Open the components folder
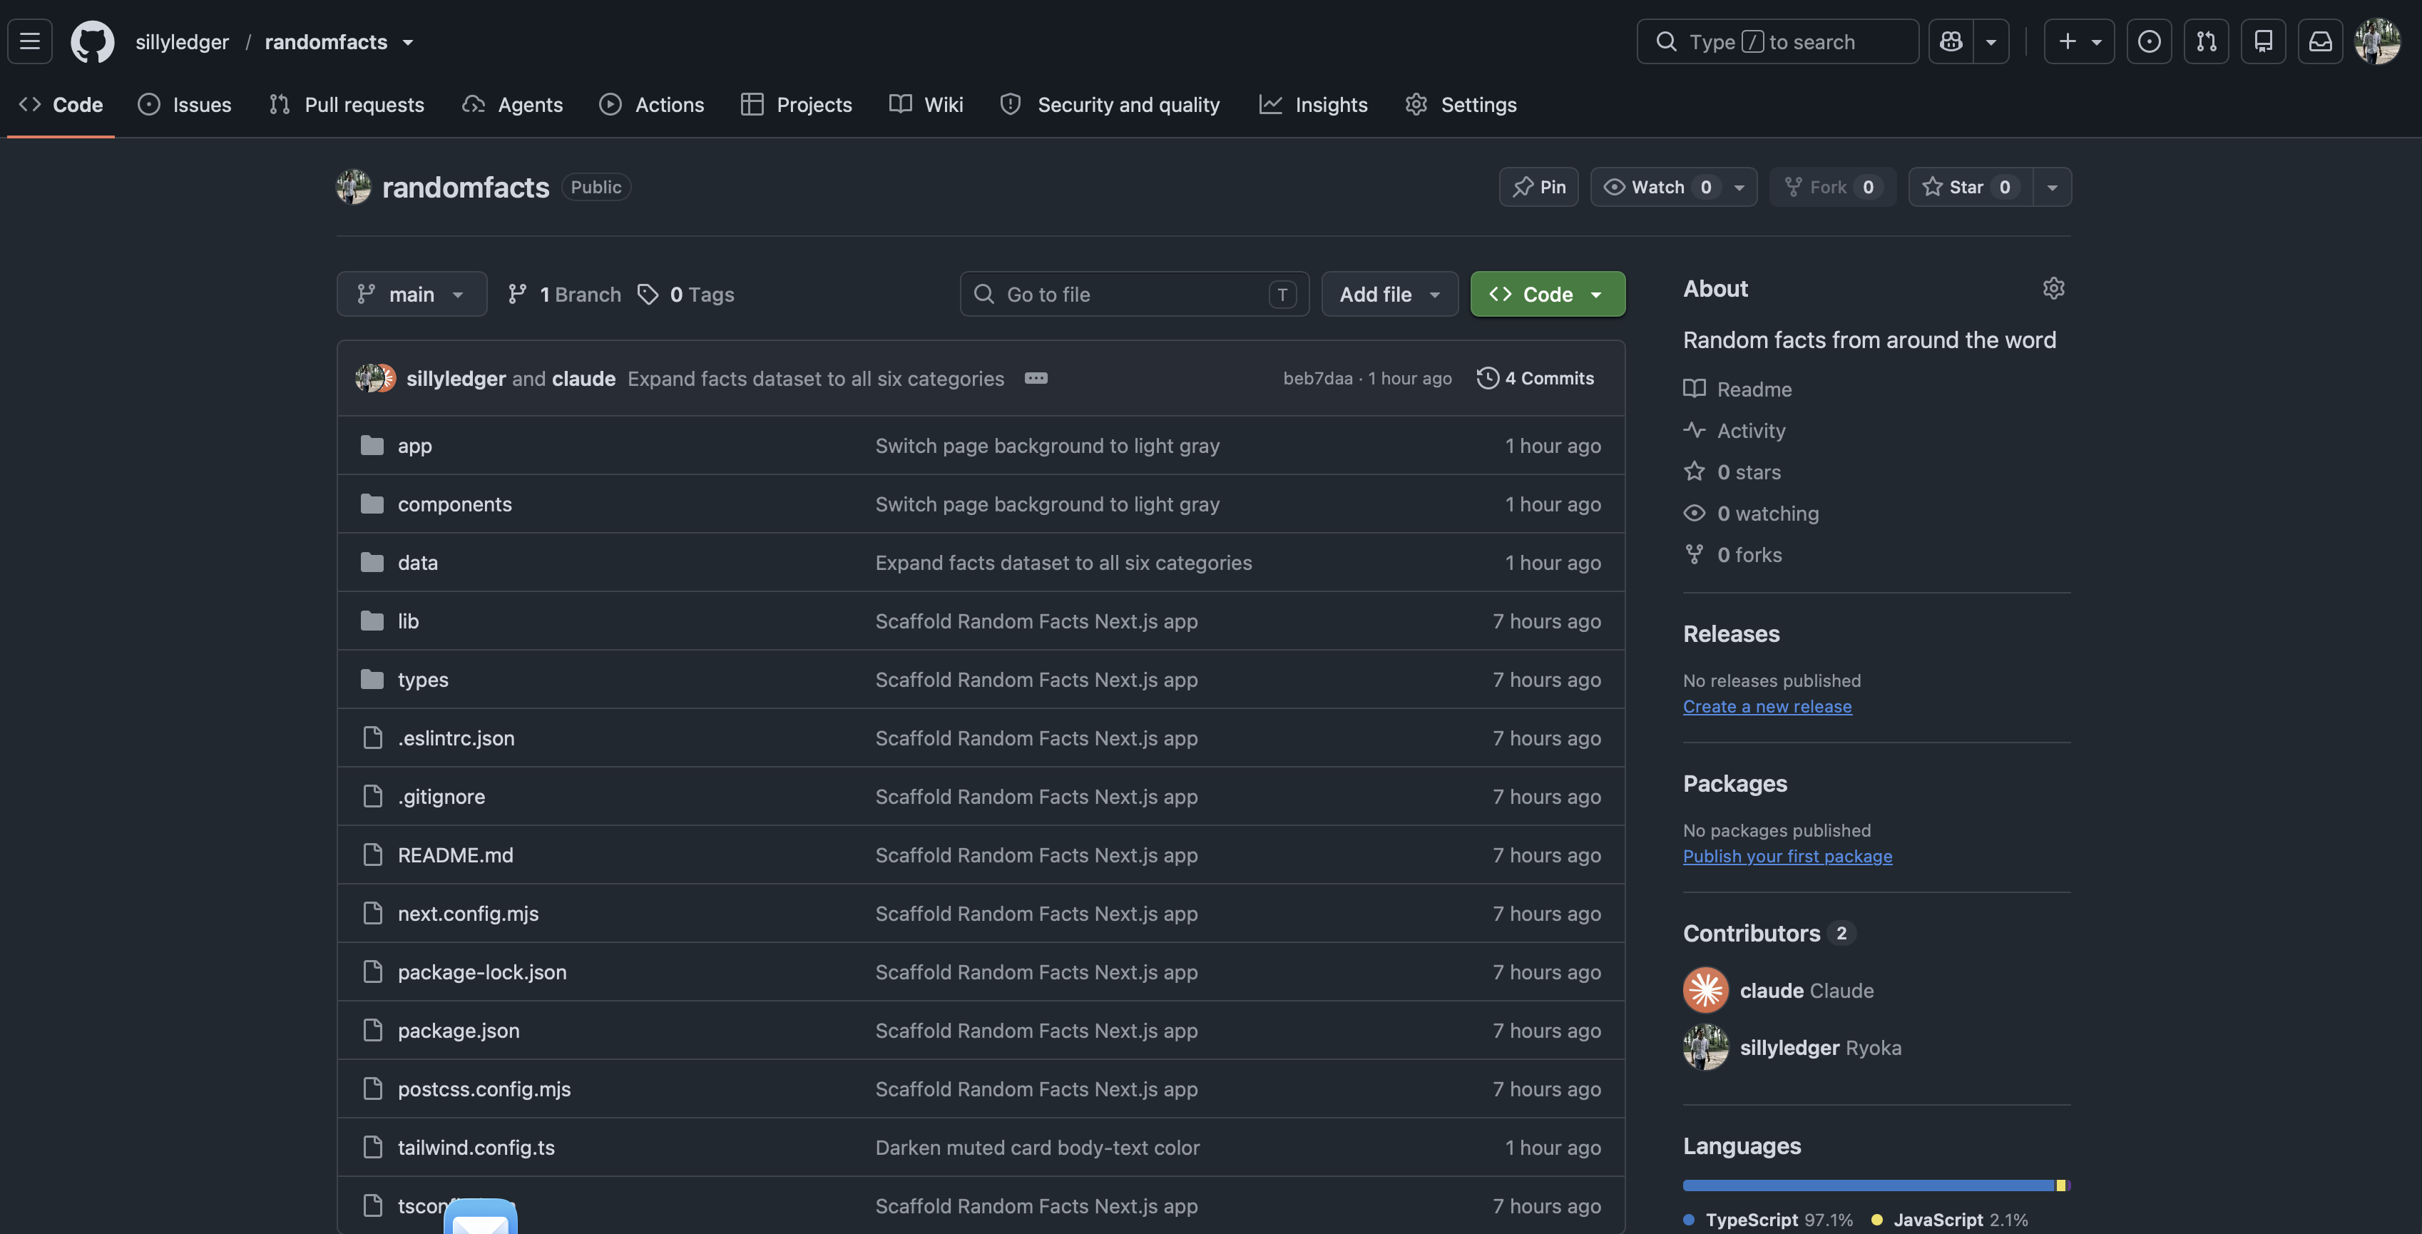2422x1234 pixels. coord(454,504)
